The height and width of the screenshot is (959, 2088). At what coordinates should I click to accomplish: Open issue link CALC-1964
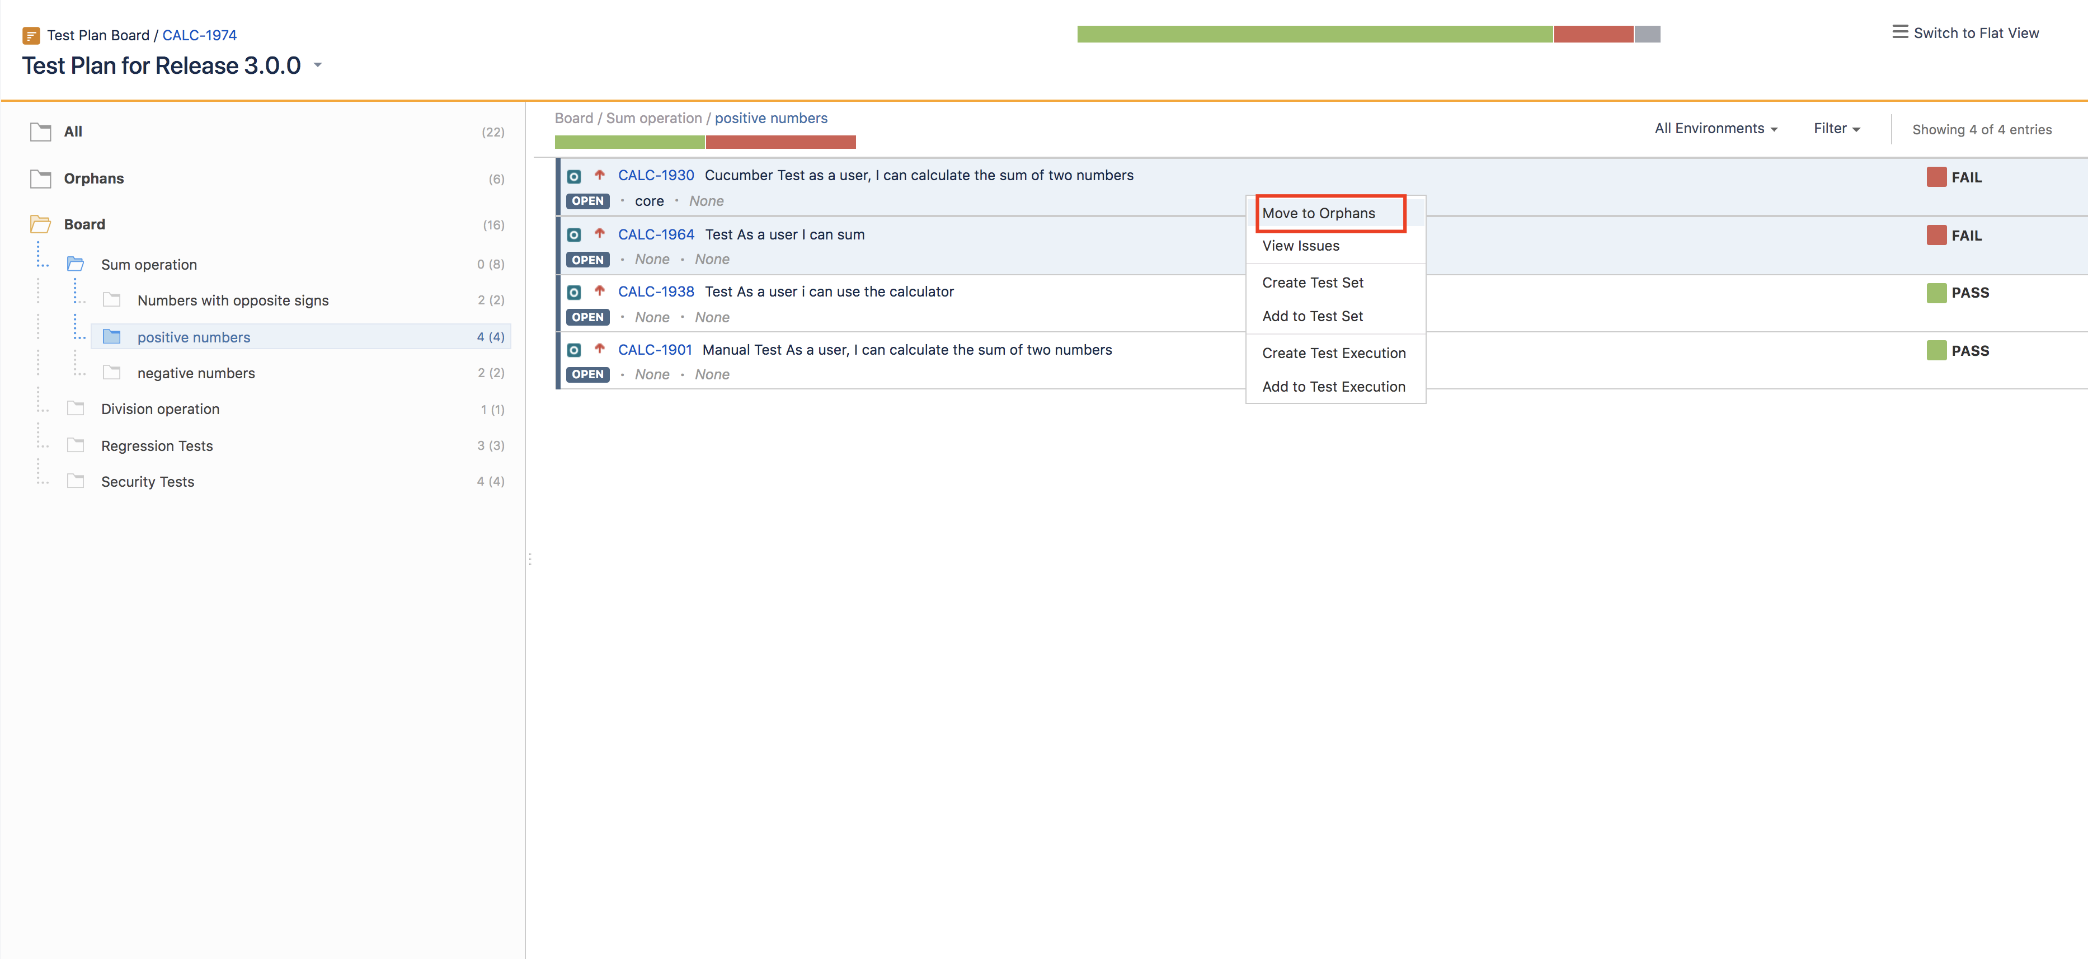(x=656, y=234)
